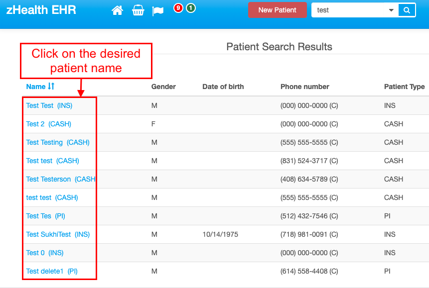This screenshot has width=429, height=288.
Task: Open patient Test Testerson (CASH)
Action: click(x=61, y=179)
